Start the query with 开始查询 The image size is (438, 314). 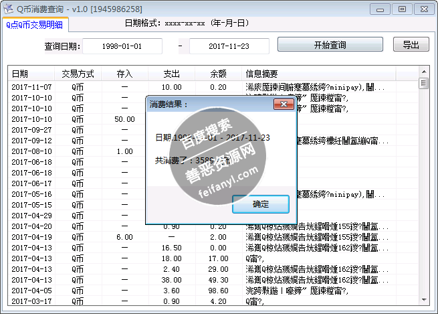pyautogui.click(x=329, y=46)
